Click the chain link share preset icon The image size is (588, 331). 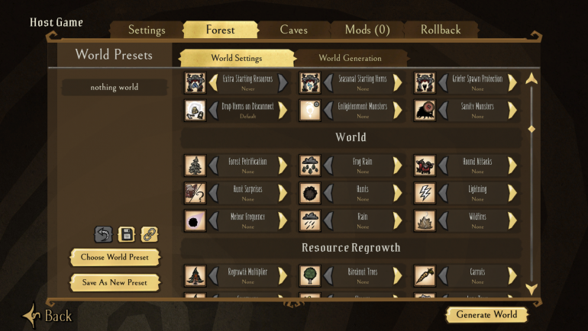tap(149, 235)
